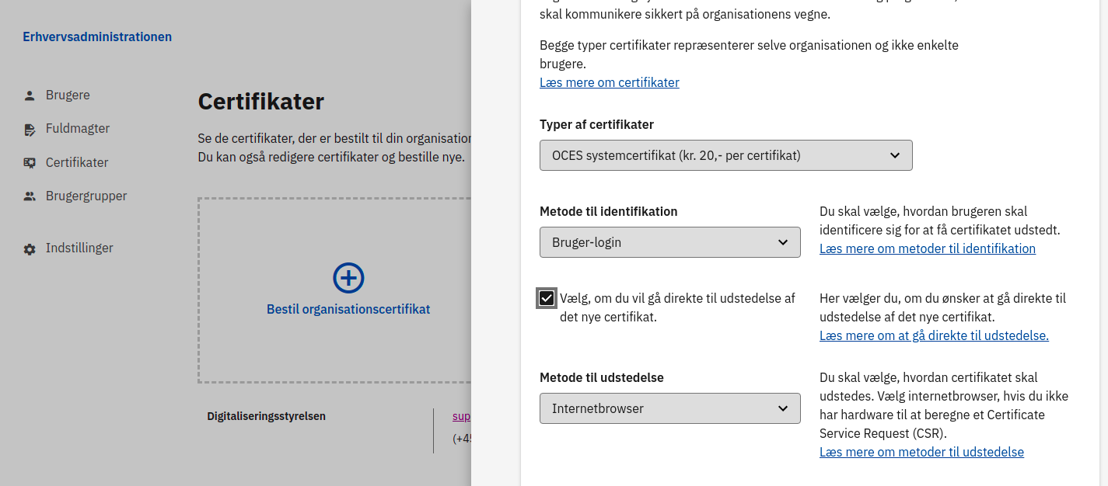Open the Typer af certifikater dropdown

pos(725,155)
